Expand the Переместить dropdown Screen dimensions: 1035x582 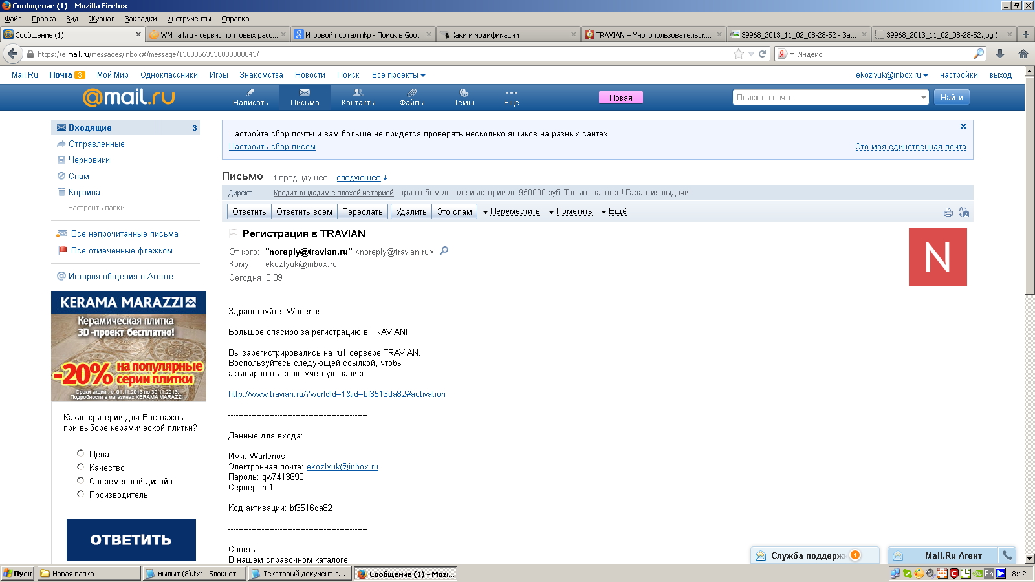[511, 211]
